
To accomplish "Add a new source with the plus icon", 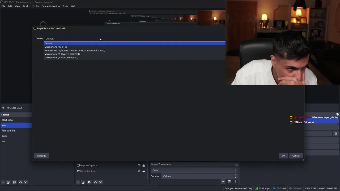I will [x=78, y=182].
